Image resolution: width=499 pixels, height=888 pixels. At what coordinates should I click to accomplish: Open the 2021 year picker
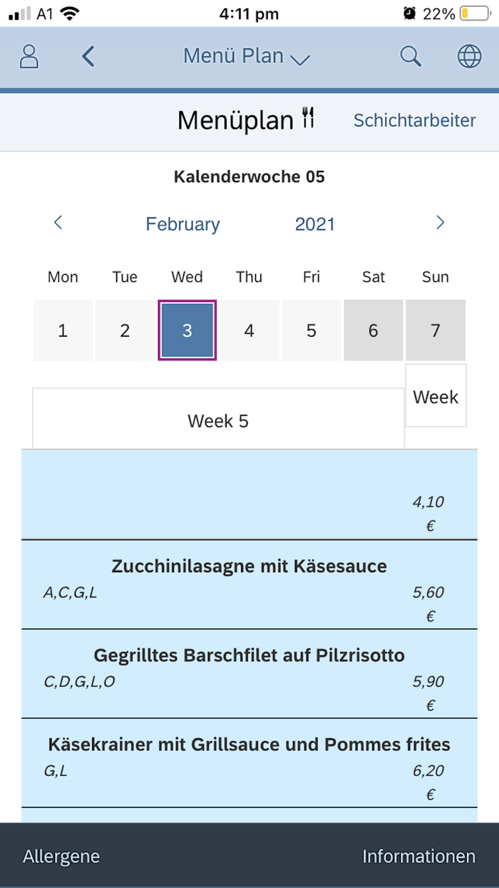(315, 224)
